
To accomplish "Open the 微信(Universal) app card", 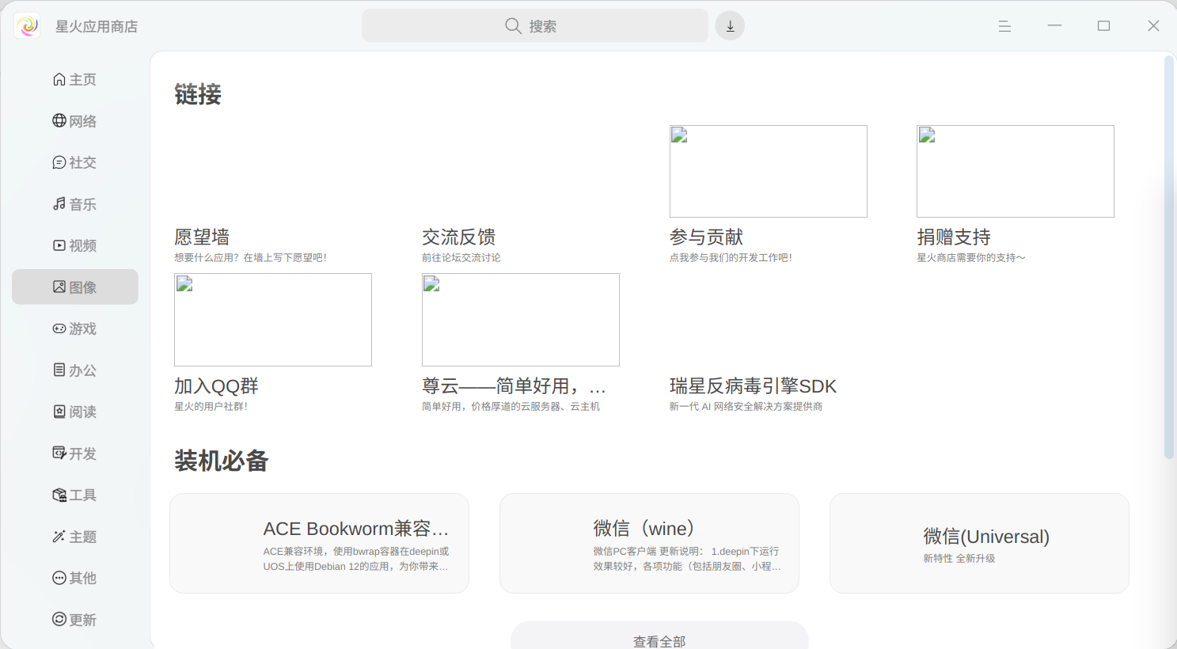I will [979, 543].
